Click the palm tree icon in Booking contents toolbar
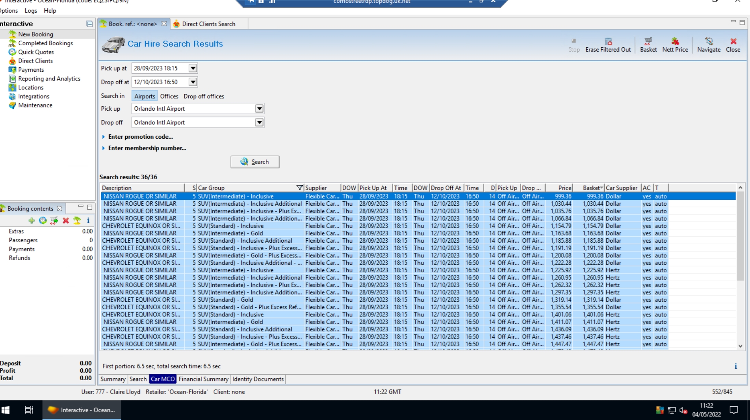The width and height of the screenshot is (750, 420). (77, 221)
